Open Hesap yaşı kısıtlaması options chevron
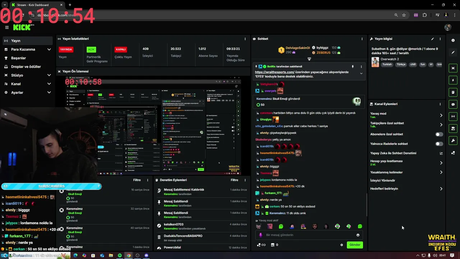Viewport: 460px width, 259px height. pyautogui.click(x=441, y=163)
